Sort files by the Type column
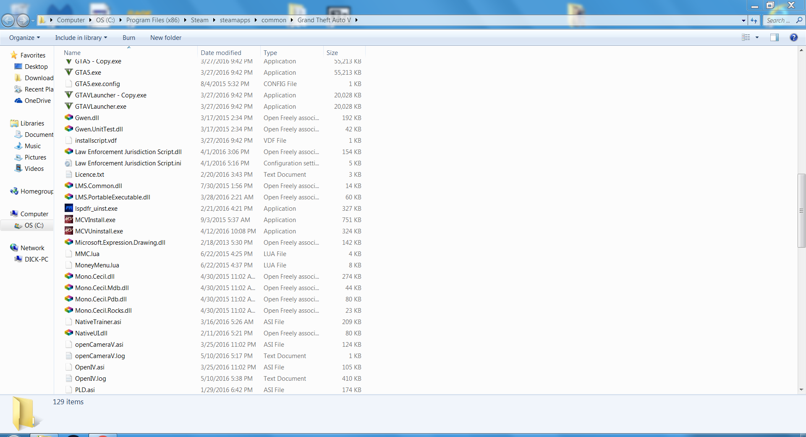This screenshot has width=806, height=437. tap(292, 52)
